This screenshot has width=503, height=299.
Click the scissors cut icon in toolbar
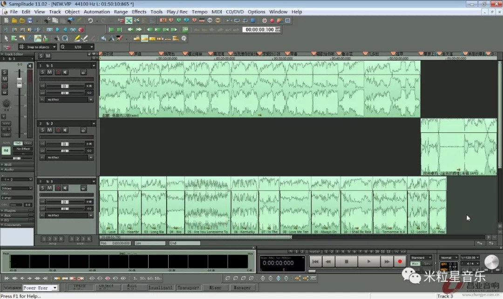point(48,20)
